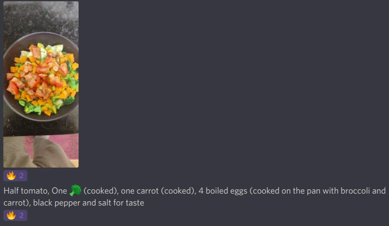Click the broccoli emoji in the message
The height and width of the screenshot is (226, 389).
coord(75,191)
